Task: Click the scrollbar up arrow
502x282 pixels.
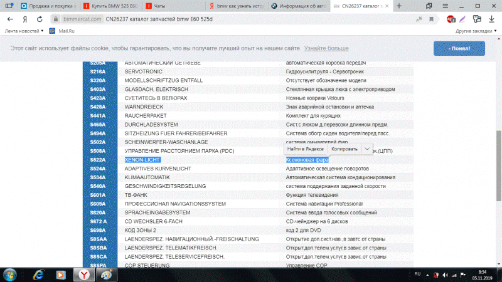Action: tap(499, 39)
